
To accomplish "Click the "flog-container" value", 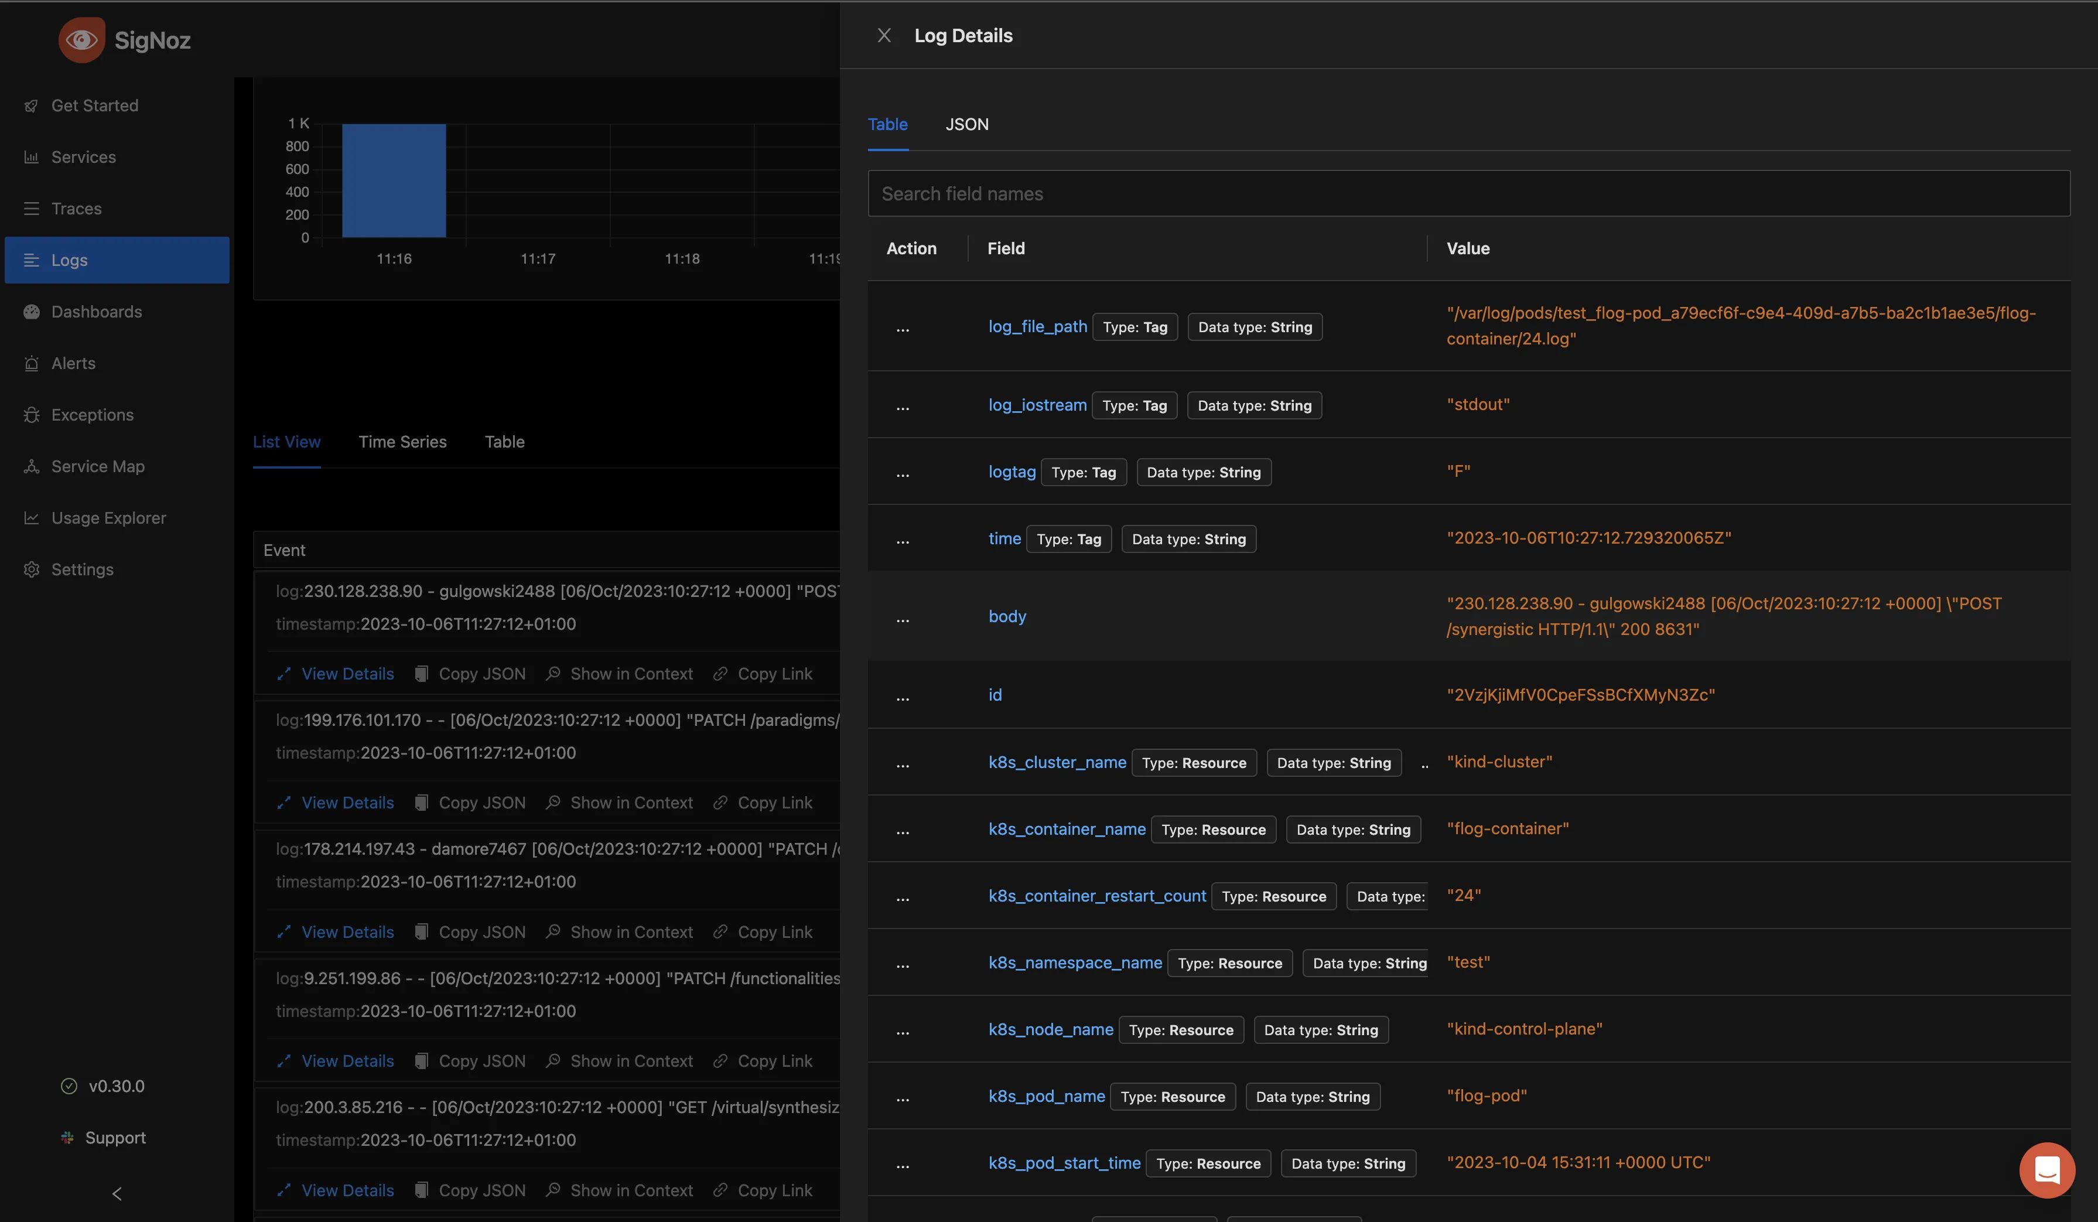I will pos(1508,828).
